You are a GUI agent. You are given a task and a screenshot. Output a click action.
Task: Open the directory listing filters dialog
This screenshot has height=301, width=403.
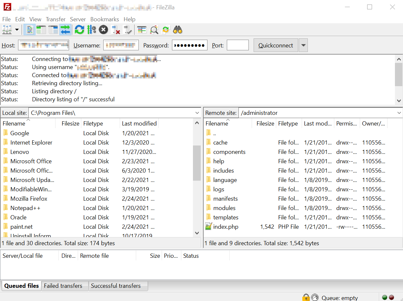coord(142,30)
